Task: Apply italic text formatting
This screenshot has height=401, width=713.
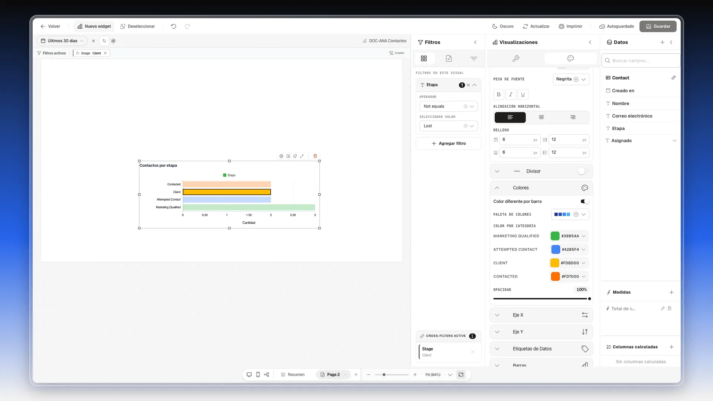Action: pyautogui.click(x=511, y=94)
